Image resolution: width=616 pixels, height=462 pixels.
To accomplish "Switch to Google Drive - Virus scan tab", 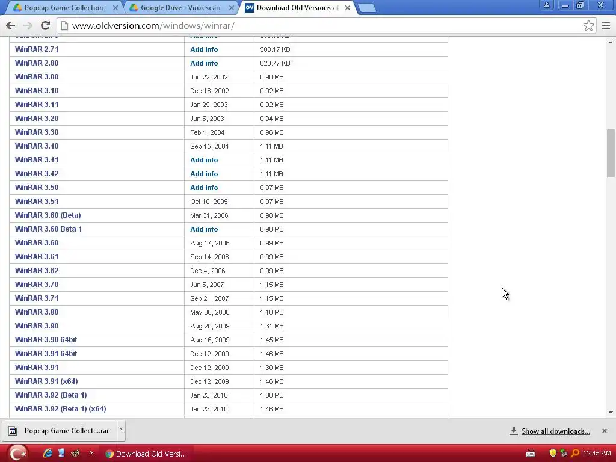I will [179, 7].
